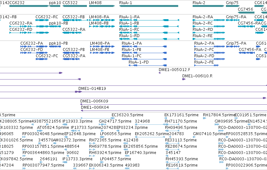267x170 pixels.
Task: Select the RluA-2-PD protein
Action: point(210,59)
